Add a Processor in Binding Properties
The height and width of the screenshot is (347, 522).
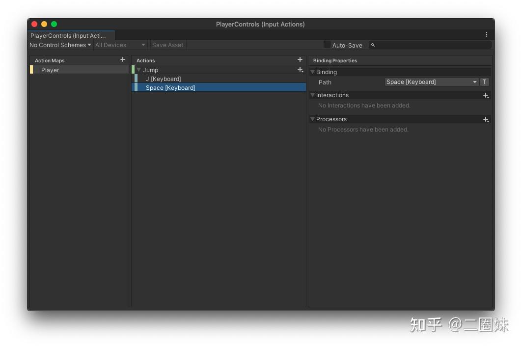click(x=486, y=119)
